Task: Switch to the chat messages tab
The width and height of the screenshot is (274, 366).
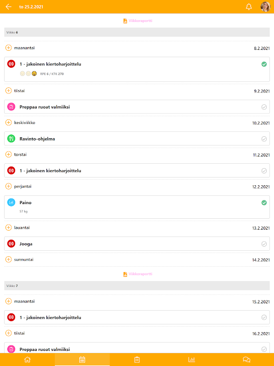Action: 247,360
